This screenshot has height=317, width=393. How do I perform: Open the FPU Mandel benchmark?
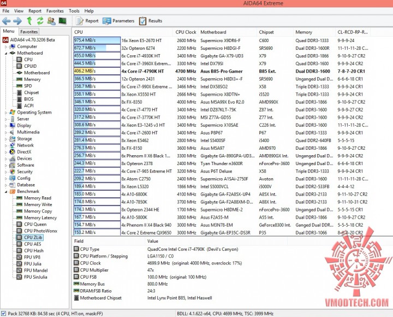[x=35, y=271]
